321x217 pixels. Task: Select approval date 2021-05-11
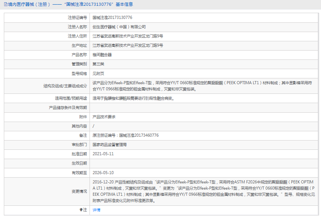click(103, 154)
